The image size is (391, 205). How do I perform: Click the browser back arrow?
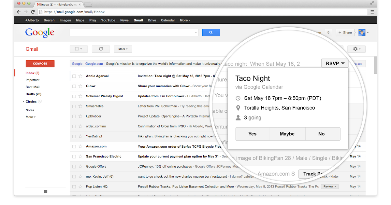pos(19,12)
